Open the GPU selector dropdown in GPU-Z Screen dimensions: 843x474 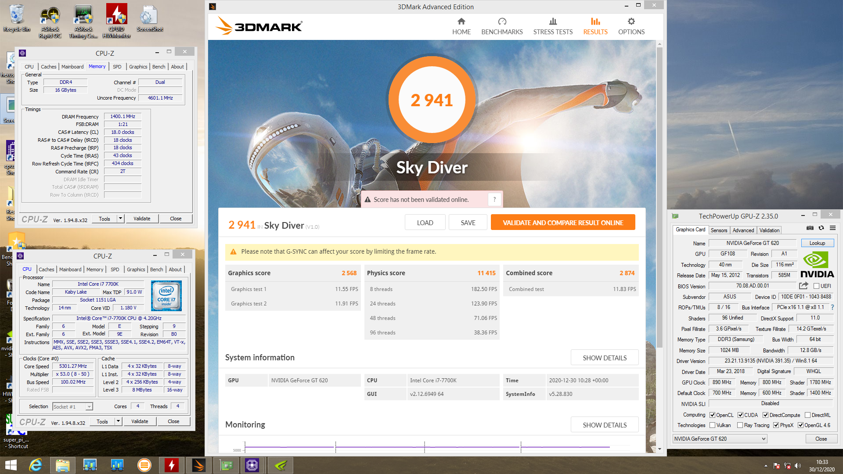point(720,439)
